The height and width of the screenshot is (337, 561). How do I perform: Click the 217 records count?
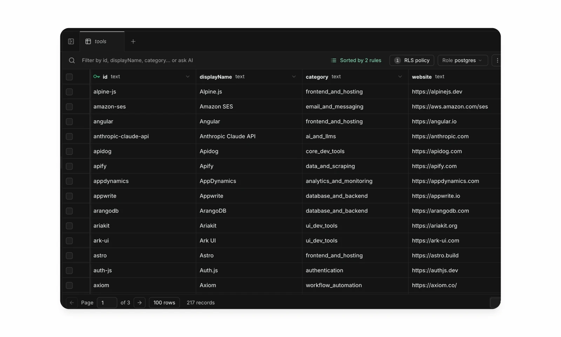coord(201,303)
